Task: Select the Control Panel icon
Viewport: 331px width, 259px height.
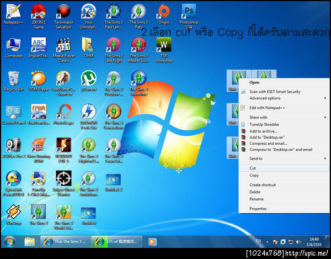Action: [x=13, y=115]
